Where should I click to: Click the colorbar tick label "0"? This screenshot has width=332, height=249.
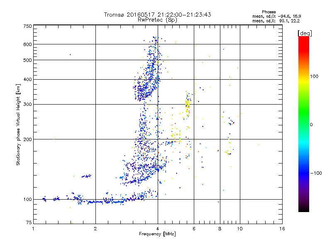[x=311, y=124]
